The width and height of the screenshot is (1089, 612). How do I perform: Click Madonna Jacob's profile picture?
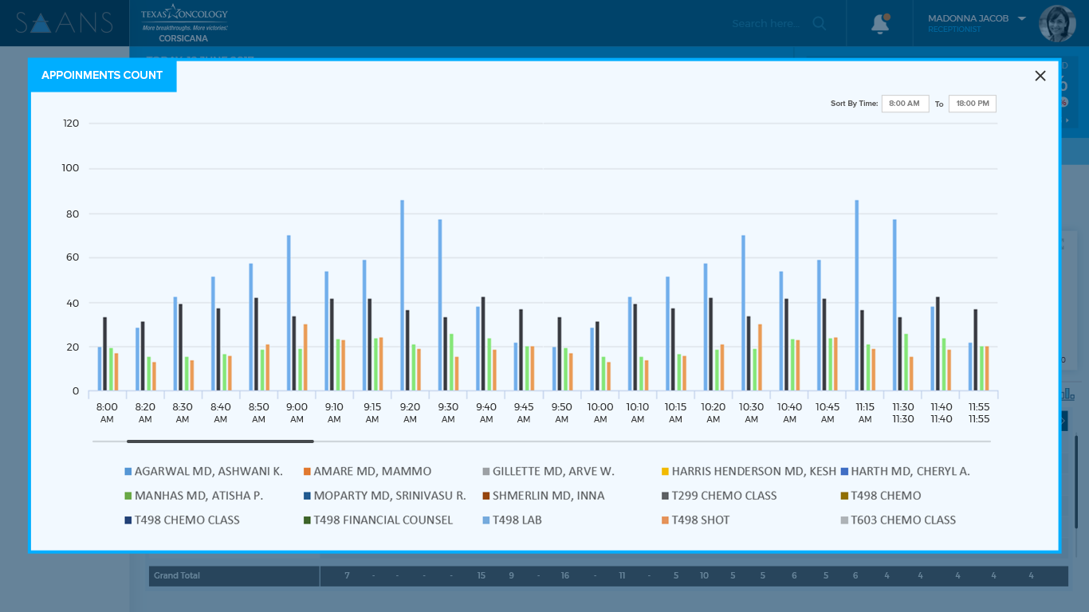1057,24
